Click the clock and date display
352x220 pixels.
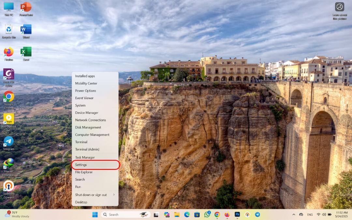click(x=342, y=214)
